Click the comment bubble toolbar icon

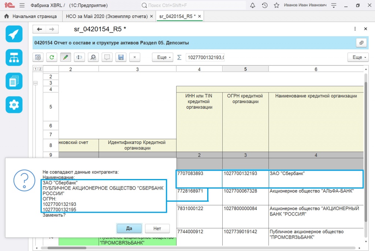pyautogui.click(x=107, y=57)
